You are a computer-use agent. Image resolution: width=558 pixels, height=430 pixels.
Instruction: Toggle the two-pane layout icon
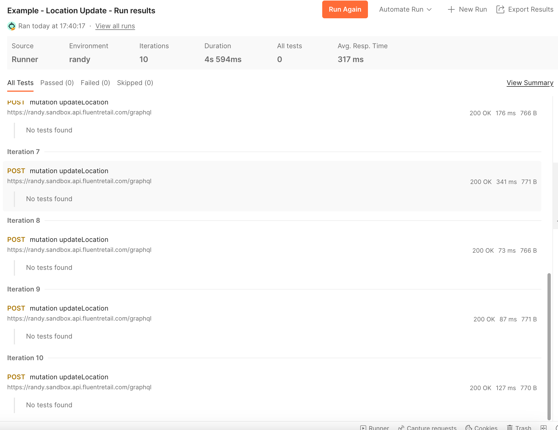click(544, 428)
